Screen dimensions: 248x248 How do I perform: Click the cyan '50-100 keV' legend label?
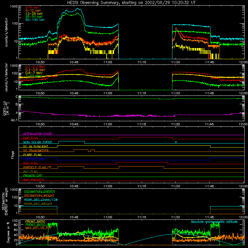click(35, 20)
